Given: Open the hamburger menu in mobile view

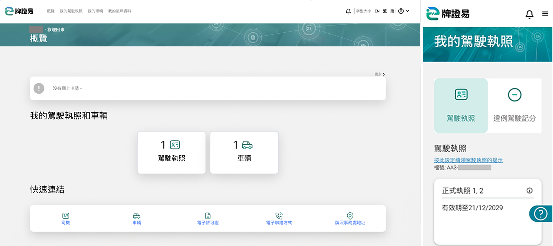Looking at the screenshot, I should (x=545, y=14).
